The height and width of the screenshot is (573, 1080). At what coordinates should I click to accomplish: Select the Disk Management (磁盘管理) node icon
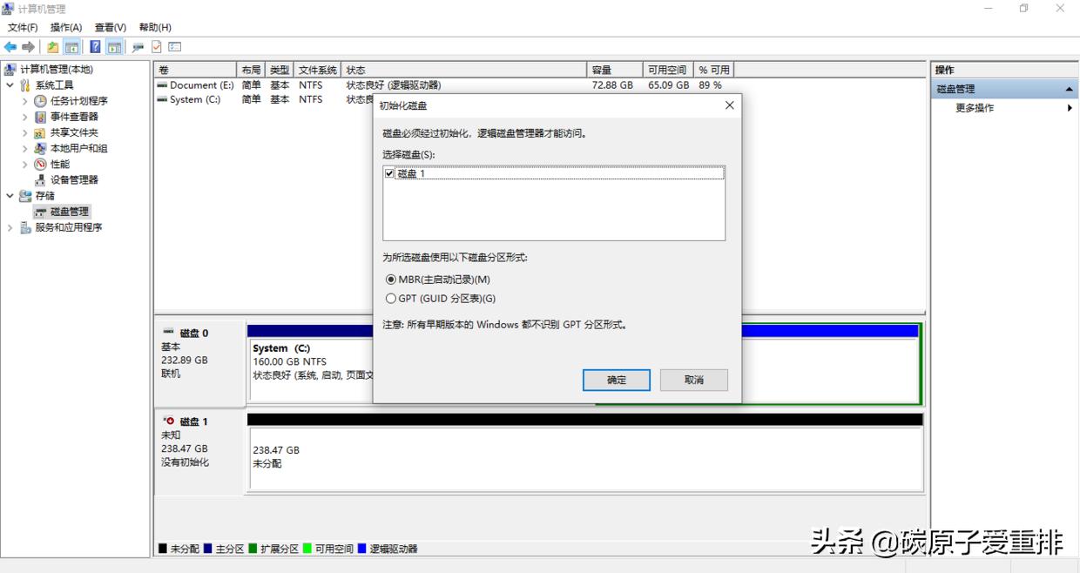pyautogui.click(x=40, y=211)
